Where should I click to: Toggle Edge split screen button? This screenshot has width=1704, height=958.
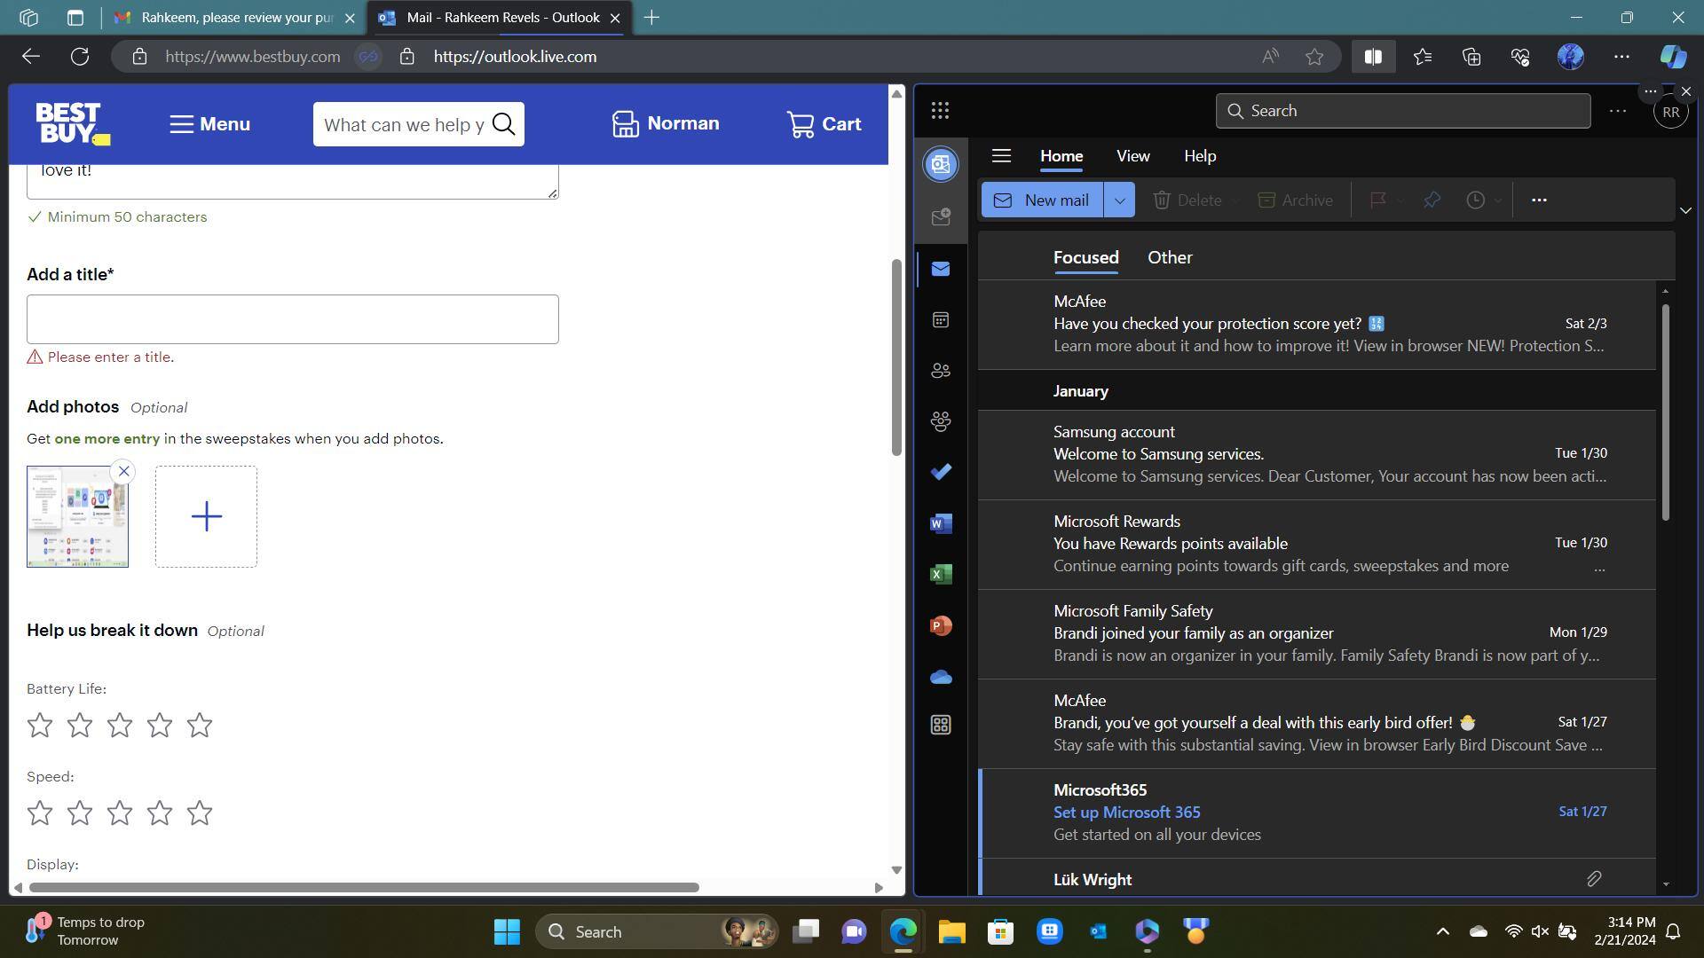(1372, 57)
